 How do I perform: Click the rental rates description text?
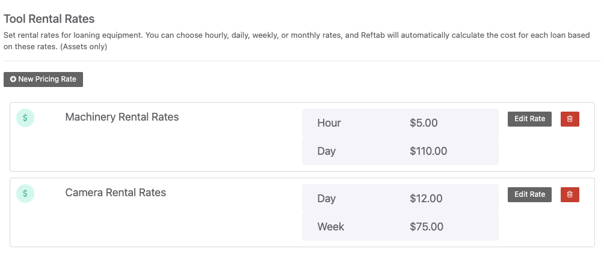[x=297, y=41]
